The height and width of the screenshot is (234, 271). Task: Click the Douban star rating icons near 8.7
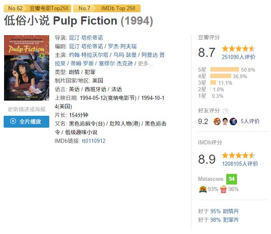click(x=238, y=49)
